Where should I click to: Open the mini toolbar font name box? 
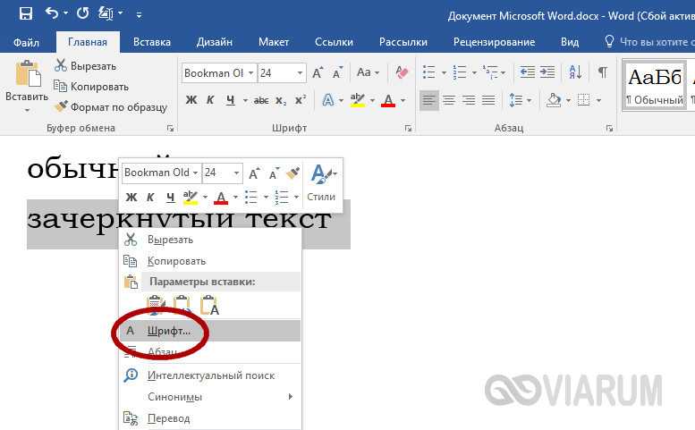pos(161,173)
